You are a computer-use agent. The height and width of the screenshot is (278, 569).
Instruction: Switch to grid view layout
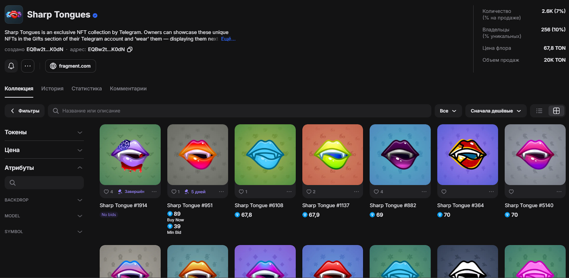(556, 111)
